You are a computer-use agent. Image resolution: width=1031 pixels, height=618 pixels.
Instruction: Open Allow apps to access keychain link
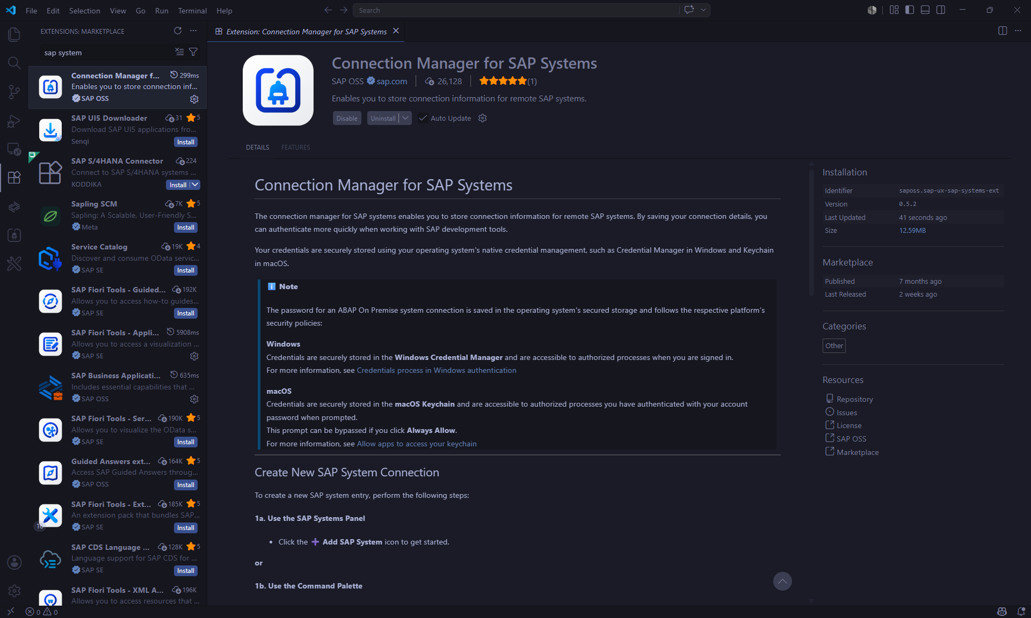pyautogui.click(x=417, y=444)
